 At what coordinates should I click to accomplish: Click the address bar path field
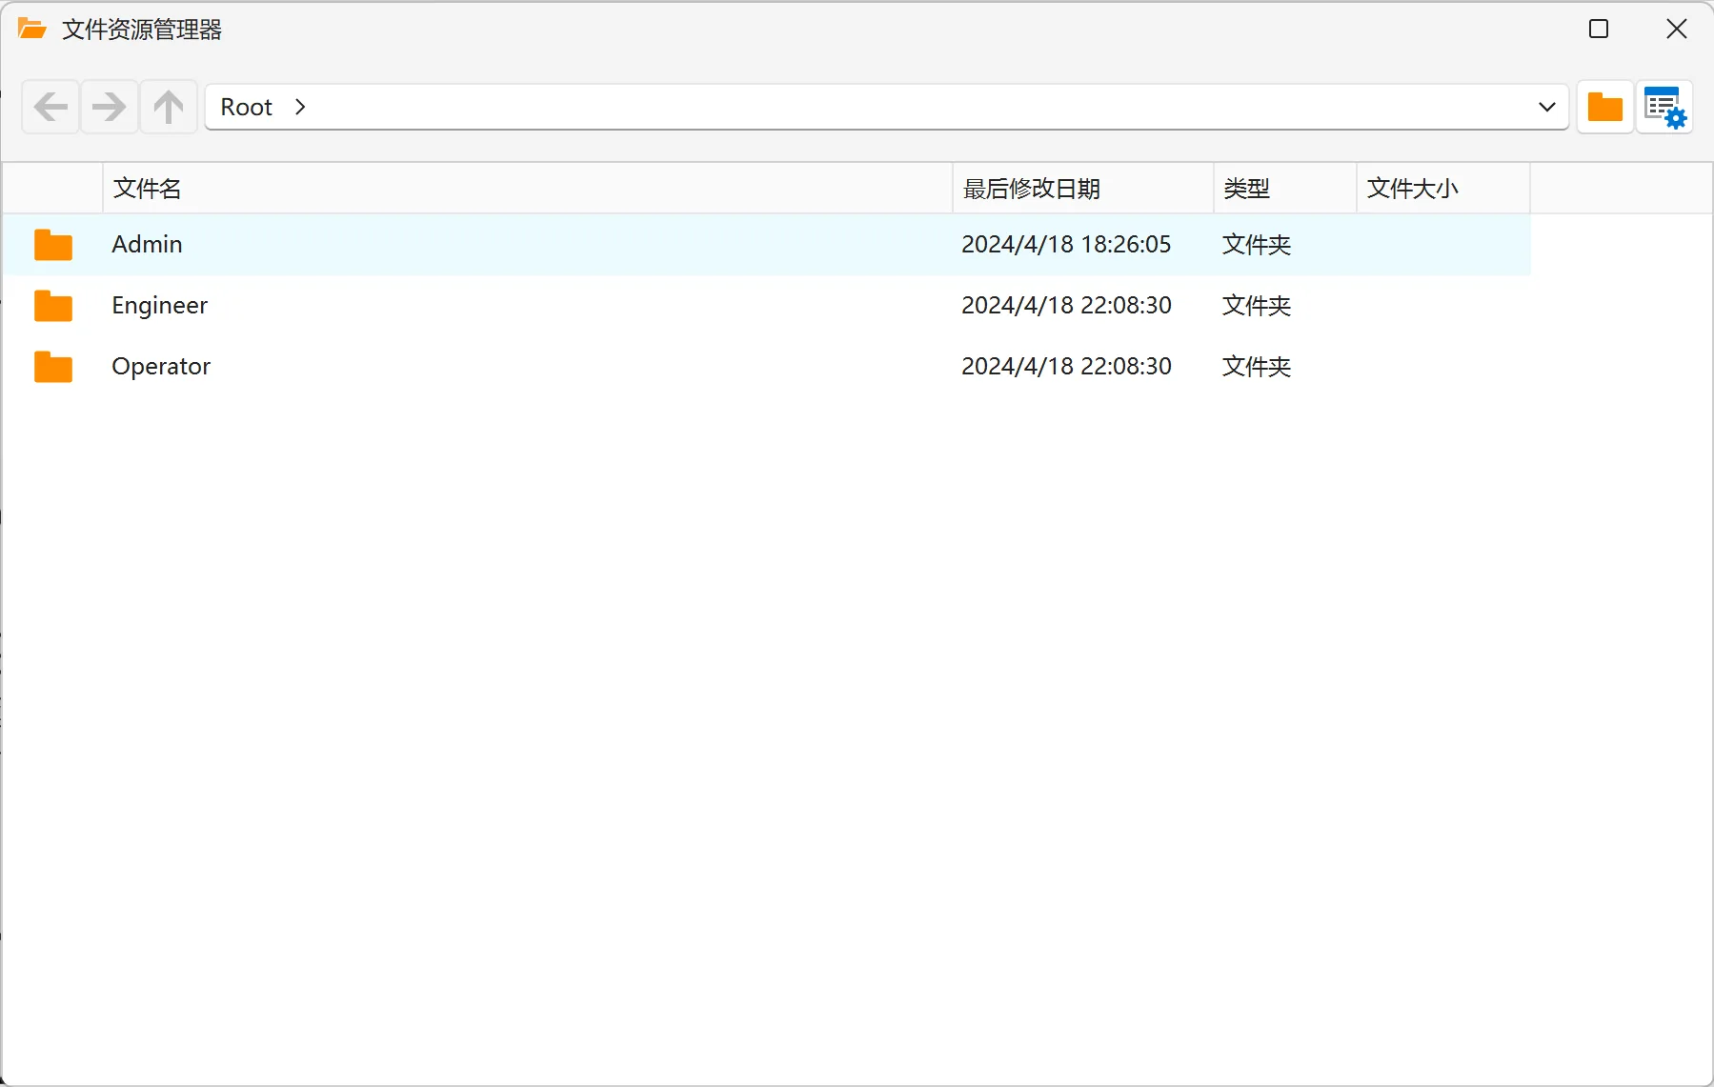(886, 107)
